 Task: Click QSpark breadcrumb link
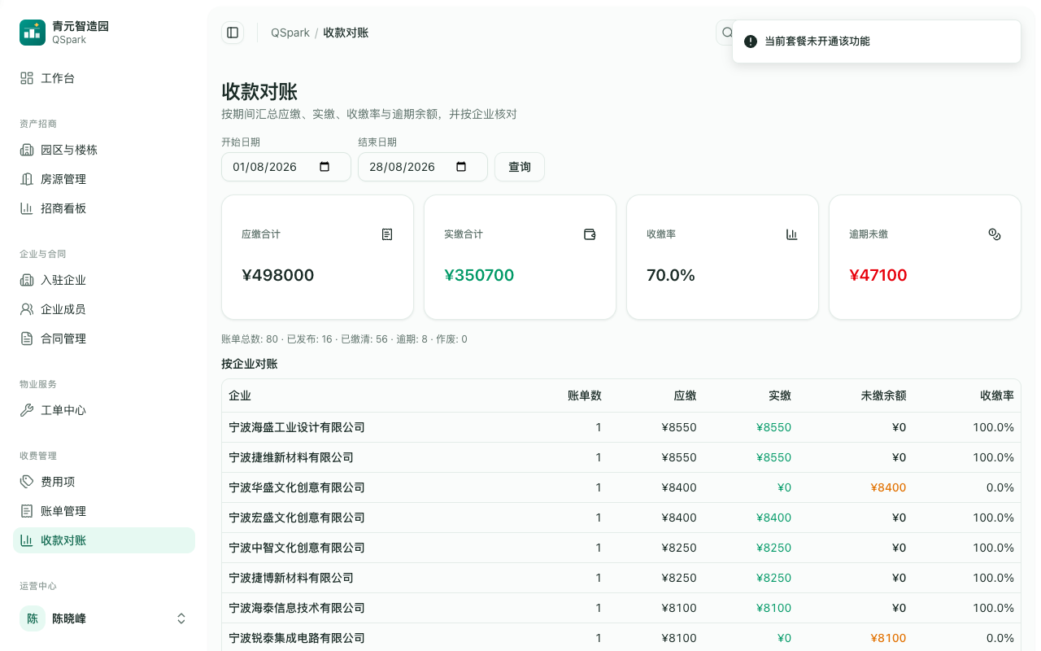pyautogui.click(x=290, y=33)
